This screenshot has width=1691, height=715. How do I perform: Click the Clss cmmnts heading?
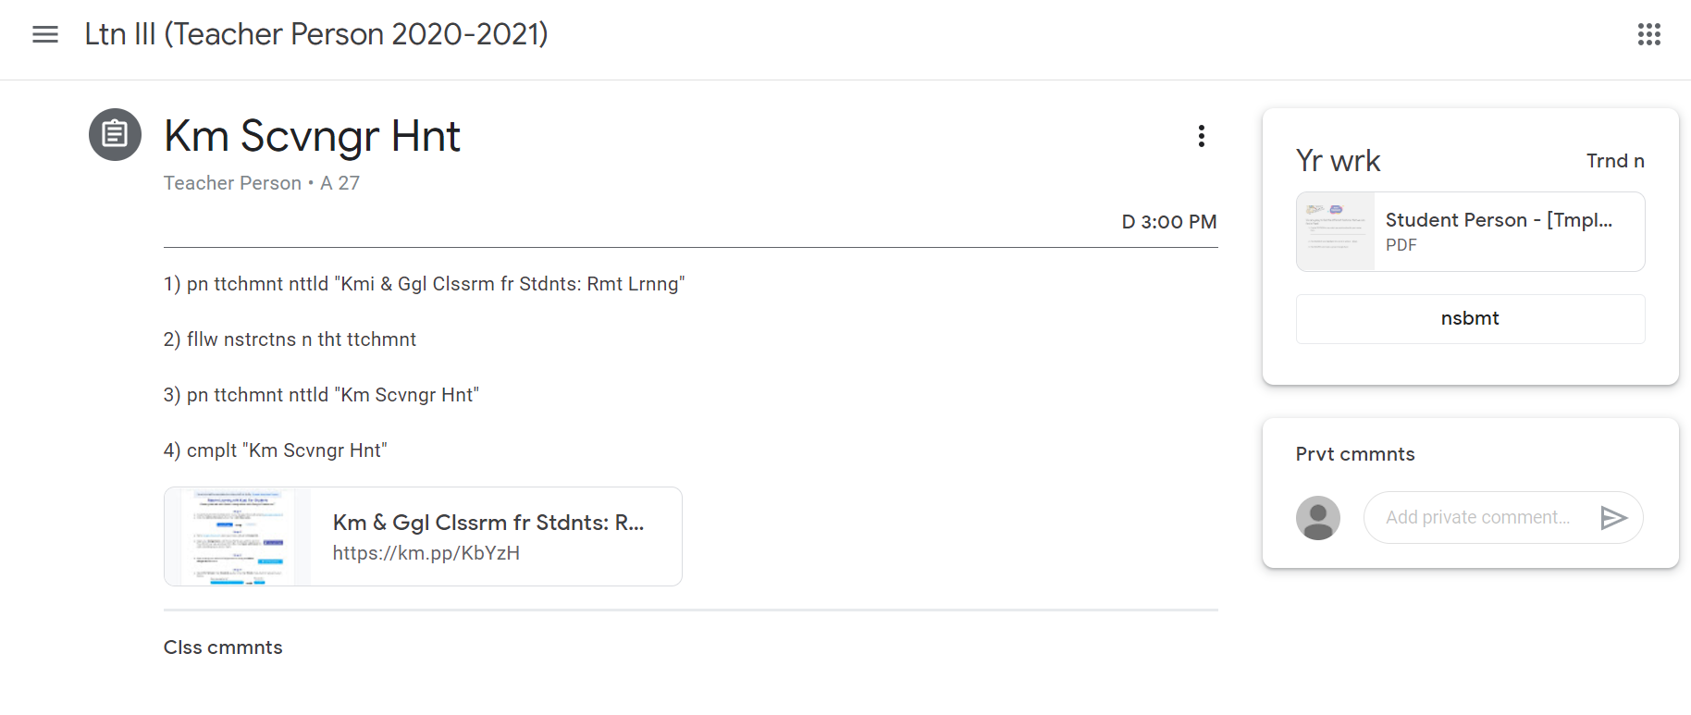223,647
